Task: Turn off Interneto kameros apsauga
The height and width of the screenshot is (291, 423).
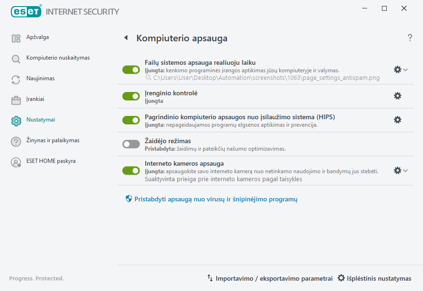Action: coord(131,170)
